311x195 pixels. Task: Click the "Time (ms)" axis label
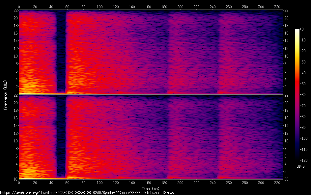point(151,188)
